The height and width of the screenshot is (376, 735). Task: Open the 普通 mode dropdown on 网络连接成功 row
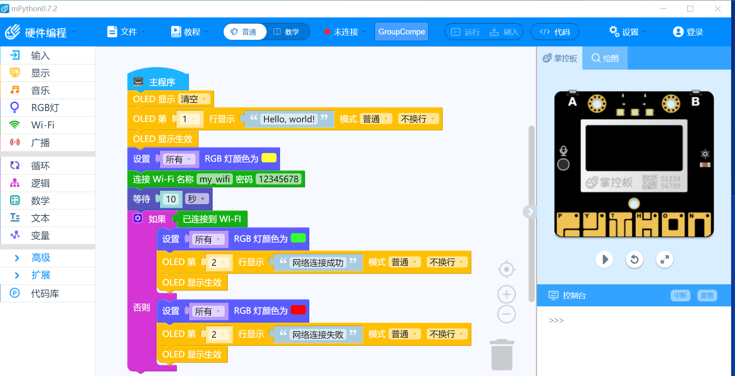tap(405, 262)
